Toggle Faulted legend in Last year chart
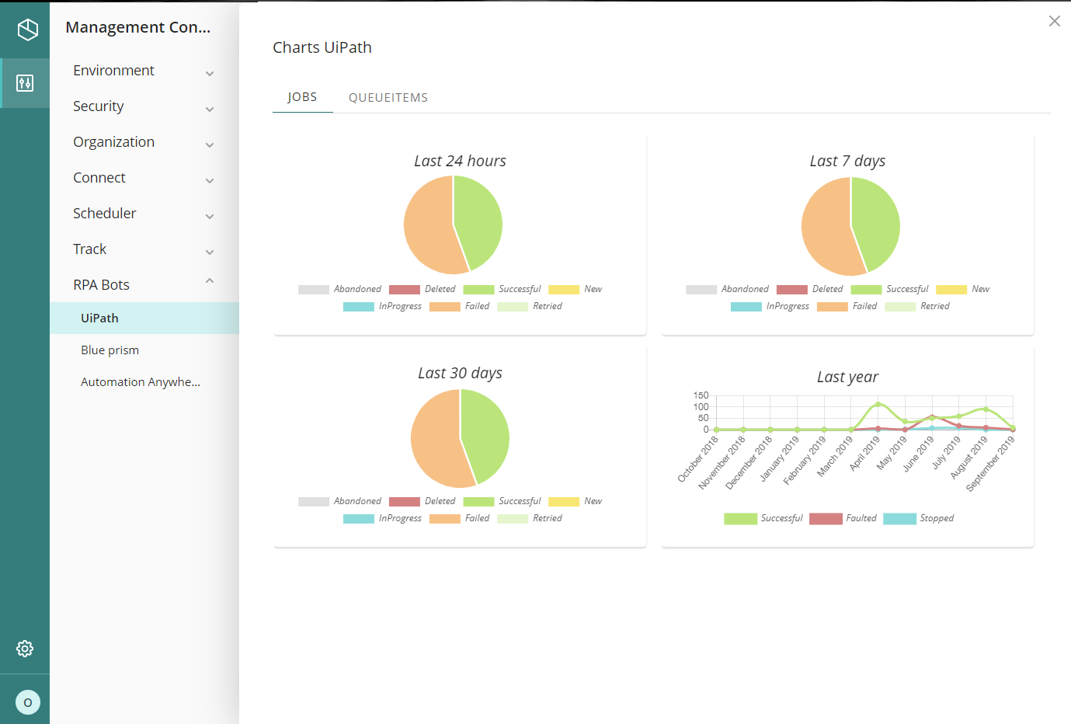1071x724 pixels. click(x=843, y=518)
